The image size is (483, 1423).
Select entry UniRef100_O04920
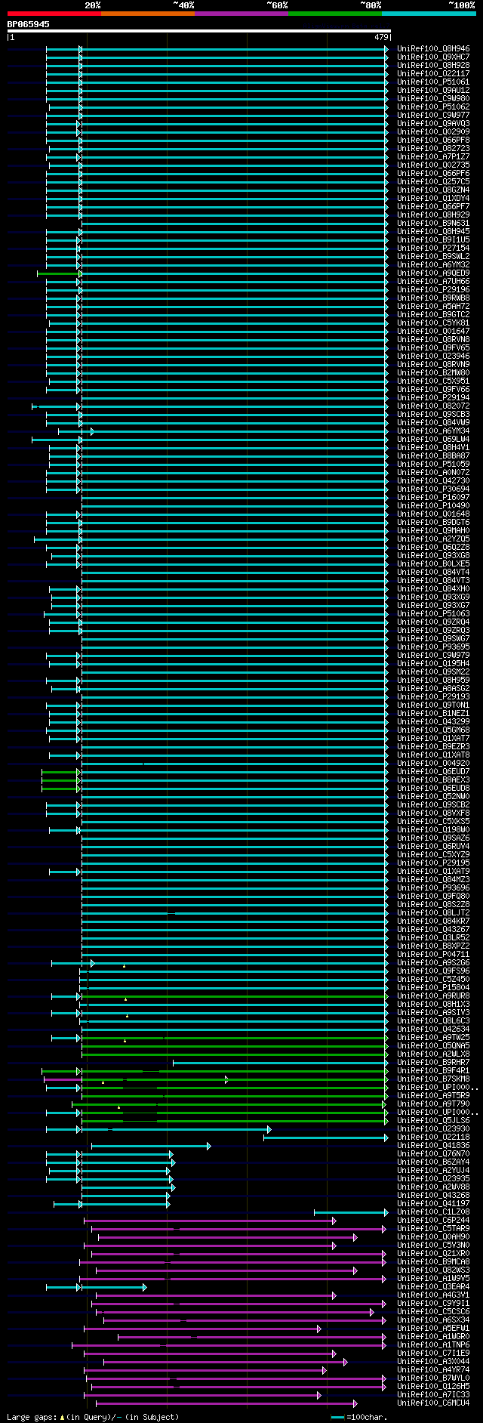point(433,764)
